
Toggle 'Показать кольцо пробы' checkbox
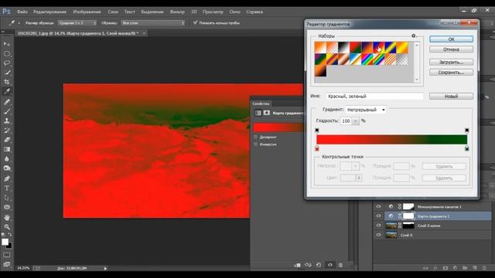[x=195, y=22]
